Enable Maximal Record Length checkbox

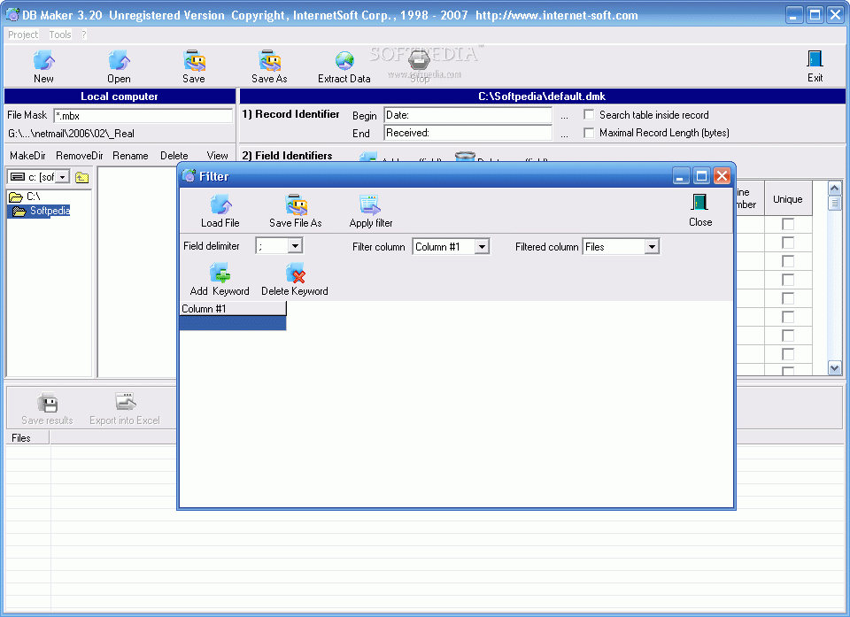point(589,132)
